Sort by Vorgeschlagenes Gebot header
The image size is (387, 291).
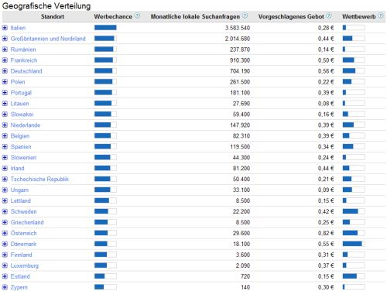(291, 16)
